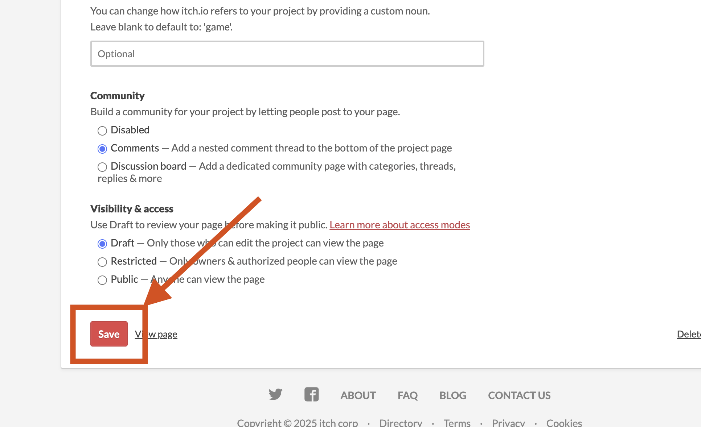
Task: Click the red Save button
Action: (x=109, y=334)
